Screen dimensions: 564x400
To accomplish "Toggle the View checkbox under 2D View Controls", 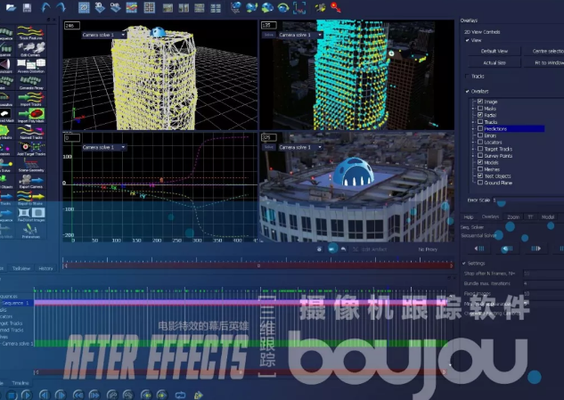I will click(x=467, y=40).
